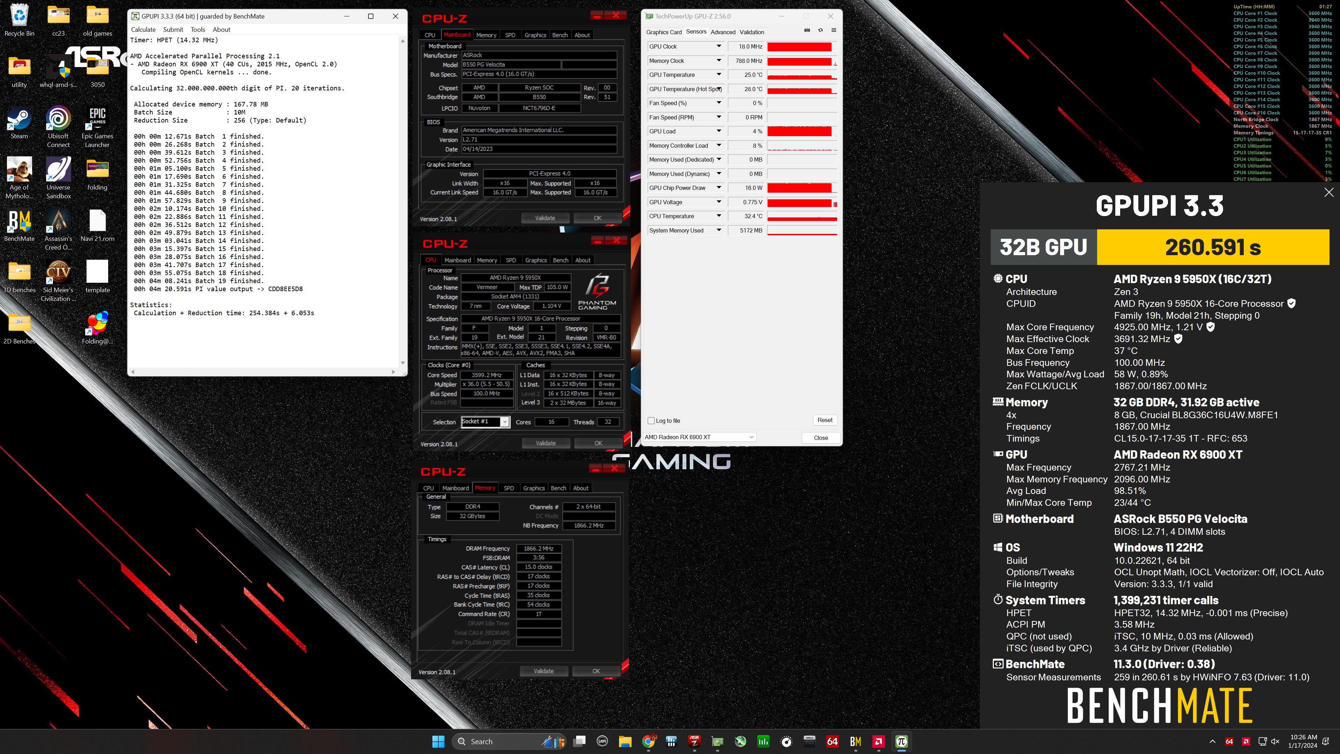This screenshot has height=754, width=1340.
Task: Click the GPUPI pi taskbar icon
Action: tap(901, 741)
